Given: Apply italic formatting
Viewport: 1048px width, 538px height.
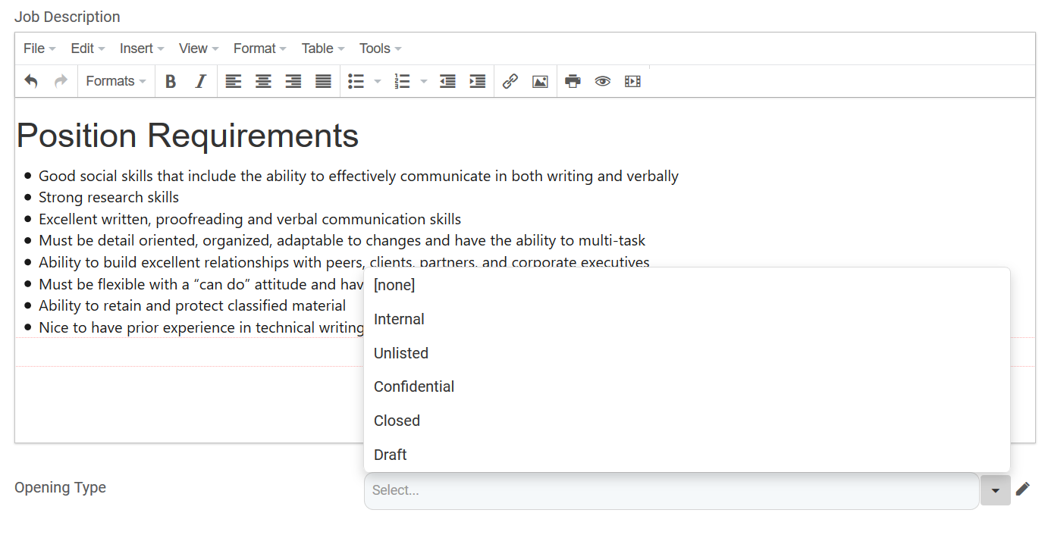Looking at the screenshot, I should click(200, 81).
